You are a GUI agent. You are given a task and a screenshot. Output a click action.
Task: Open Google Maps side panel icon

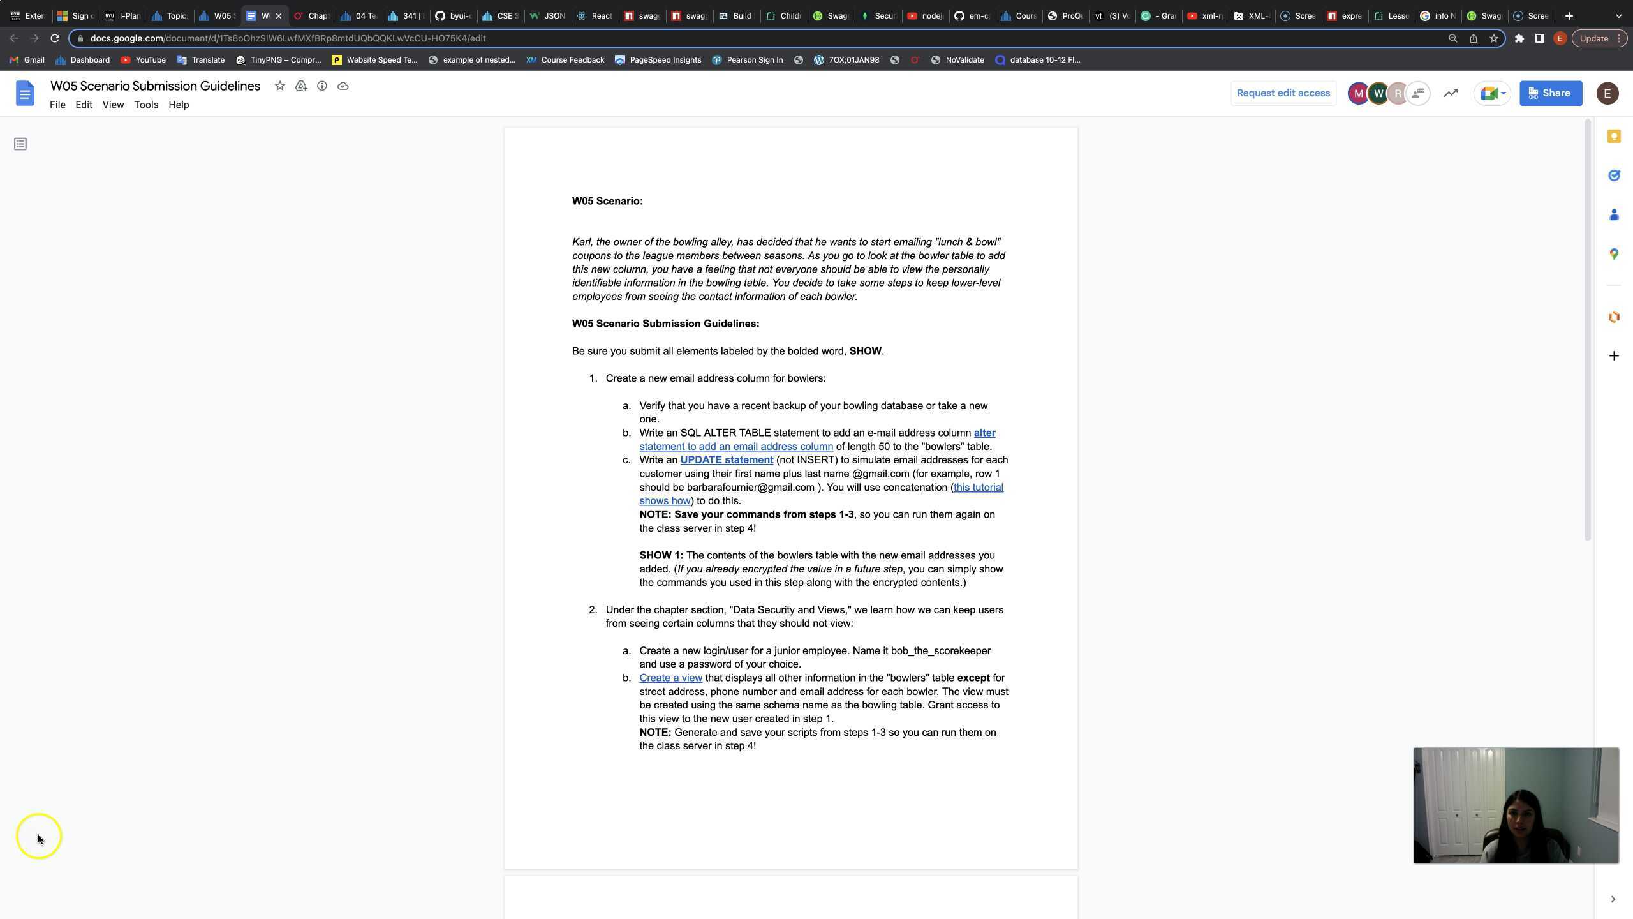pos(1614,254)
